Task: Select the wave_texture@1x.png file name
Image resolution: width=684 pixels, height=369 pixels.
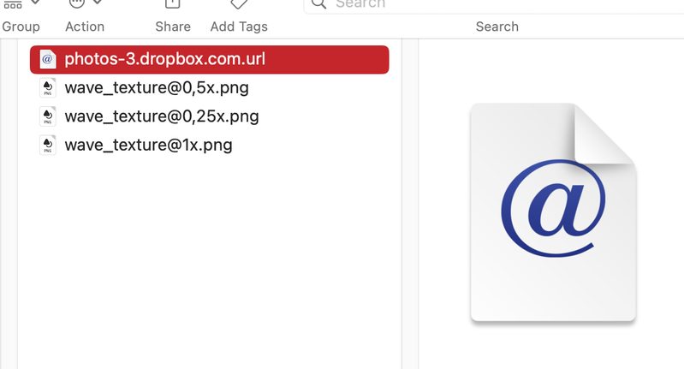Action: pos(148,145)
